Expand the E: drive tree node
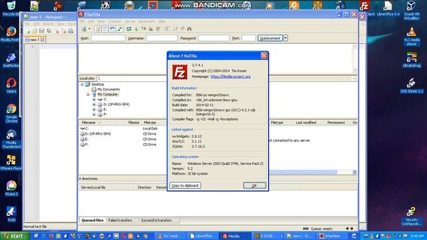 (94, 109)
